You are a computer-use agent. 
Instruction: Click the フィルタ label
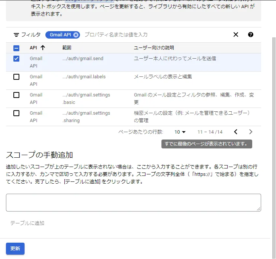pyautogui.click(x=31, y=35)
